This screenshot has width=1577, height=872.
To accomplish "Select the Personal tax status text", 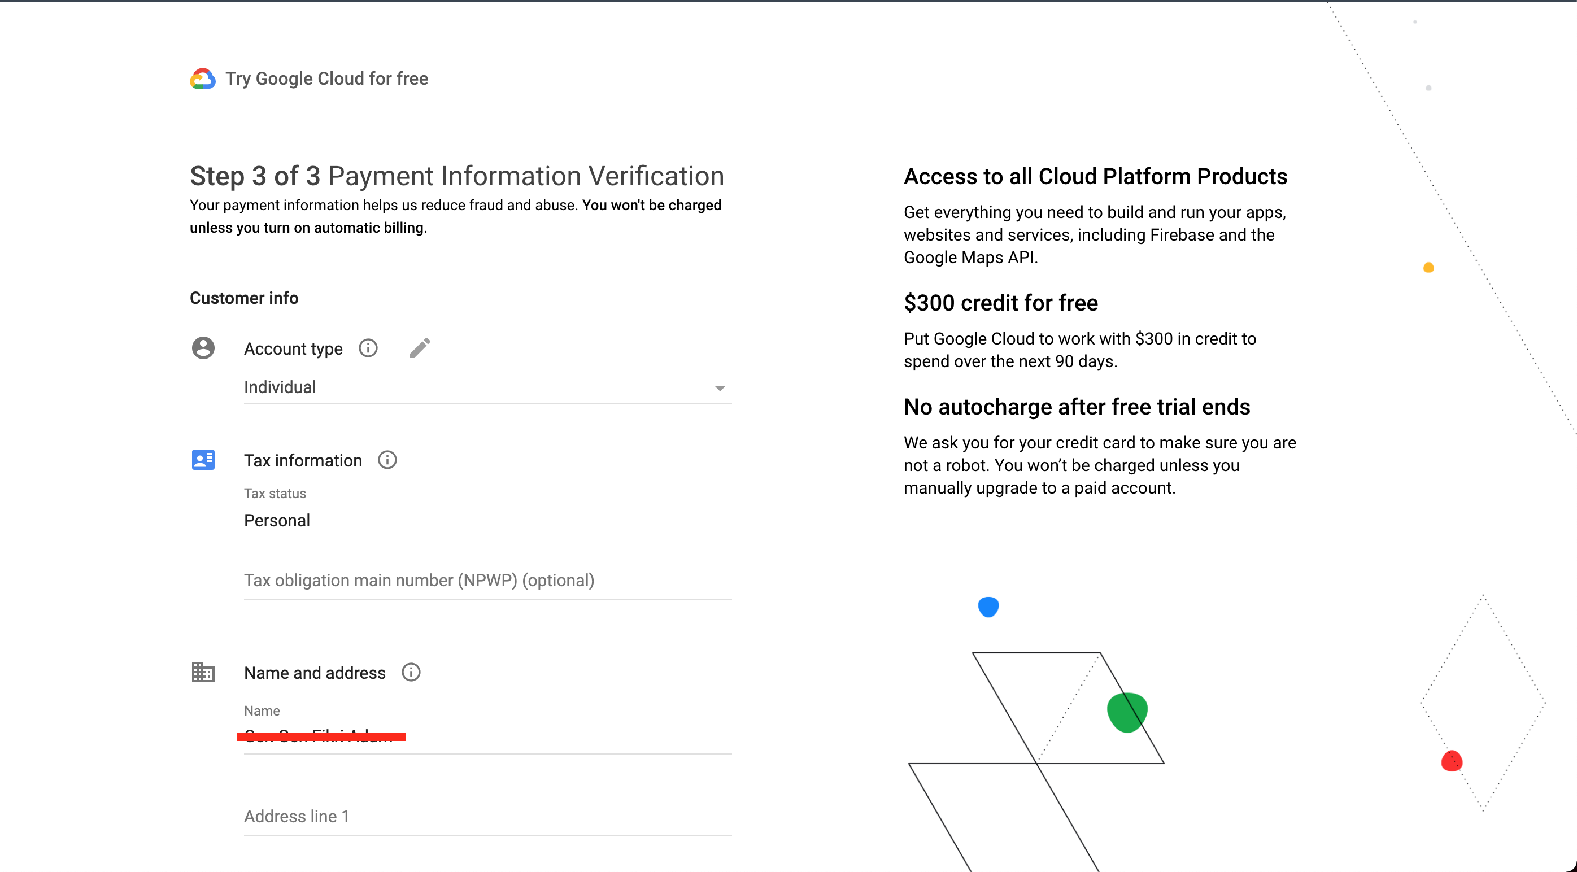I will tap(277, 520).
